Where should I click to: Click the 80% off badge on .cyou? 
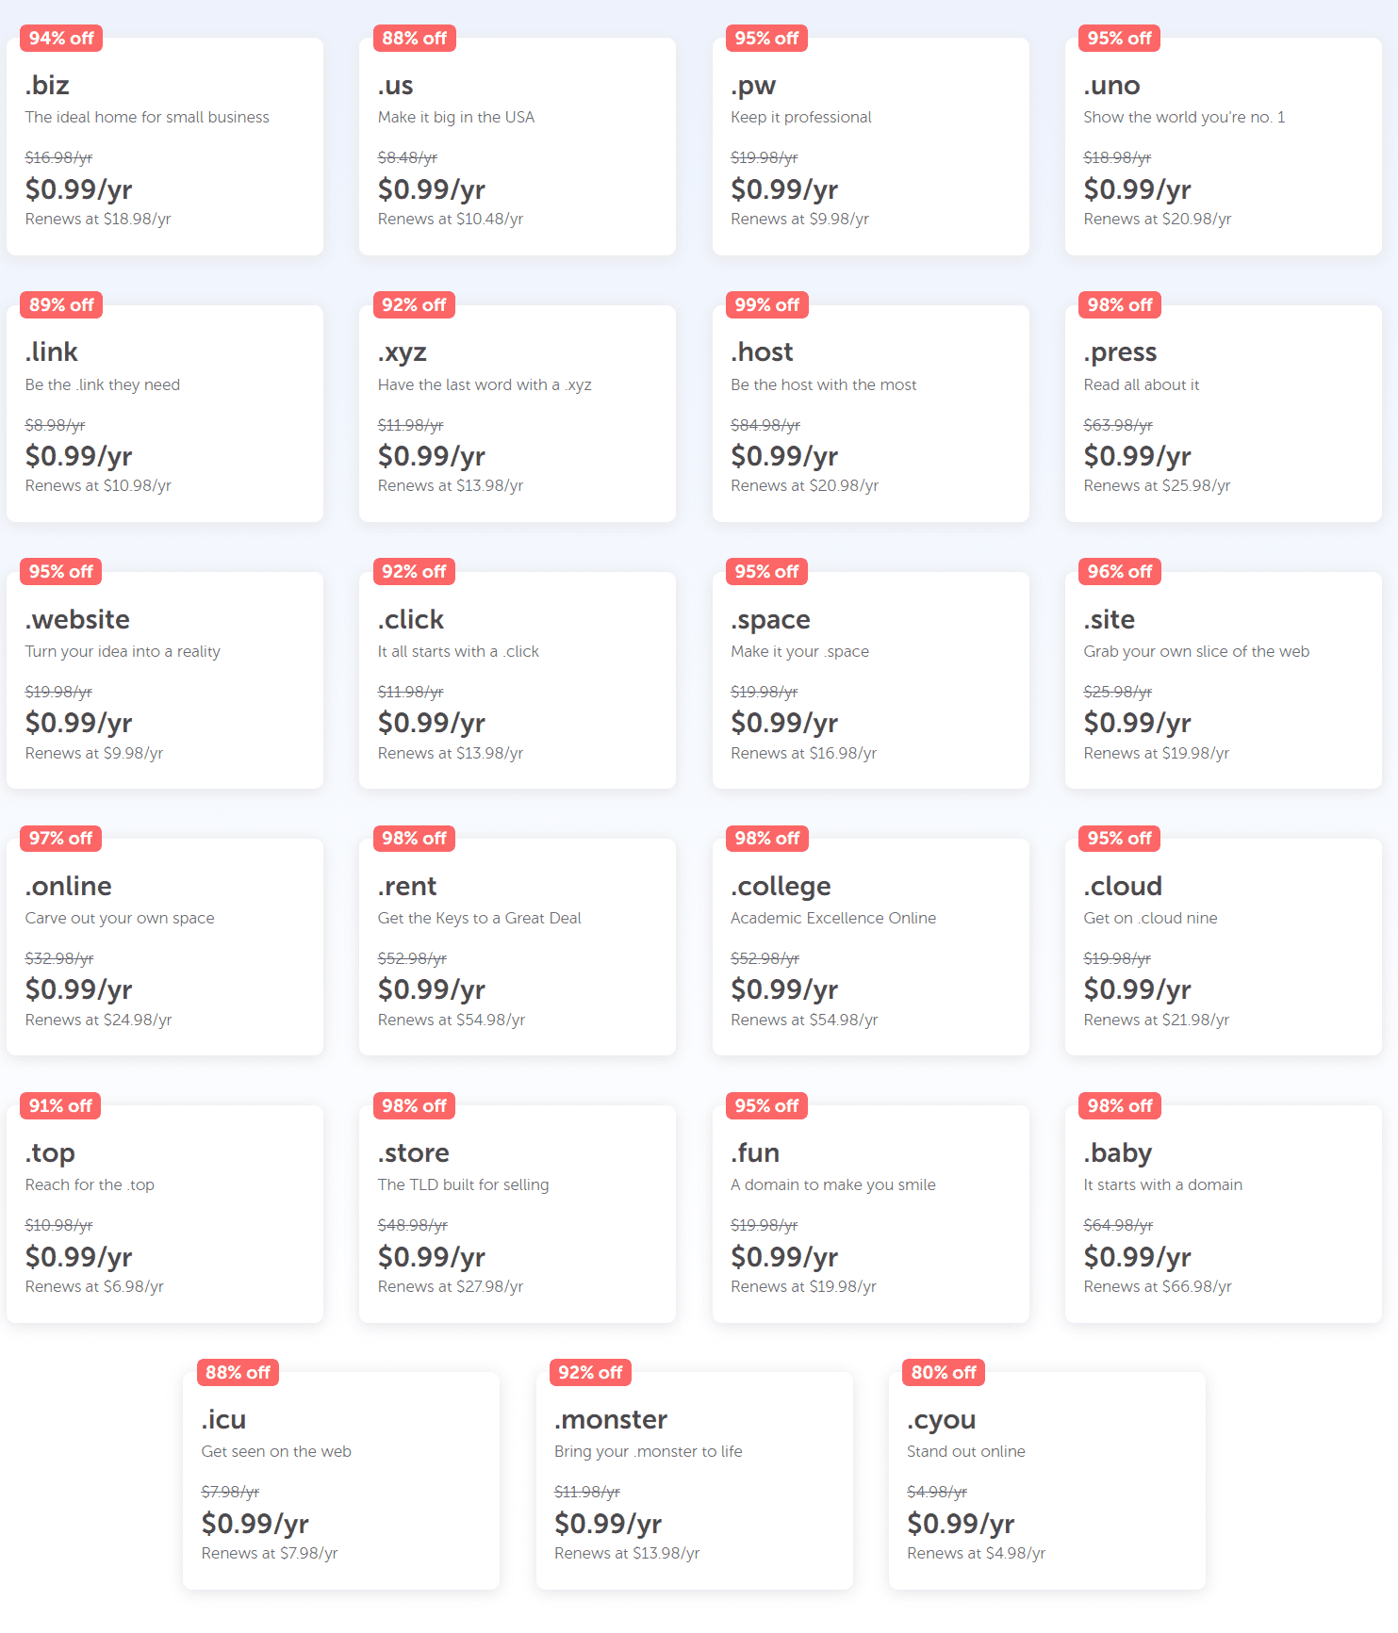coord(944,1373)
